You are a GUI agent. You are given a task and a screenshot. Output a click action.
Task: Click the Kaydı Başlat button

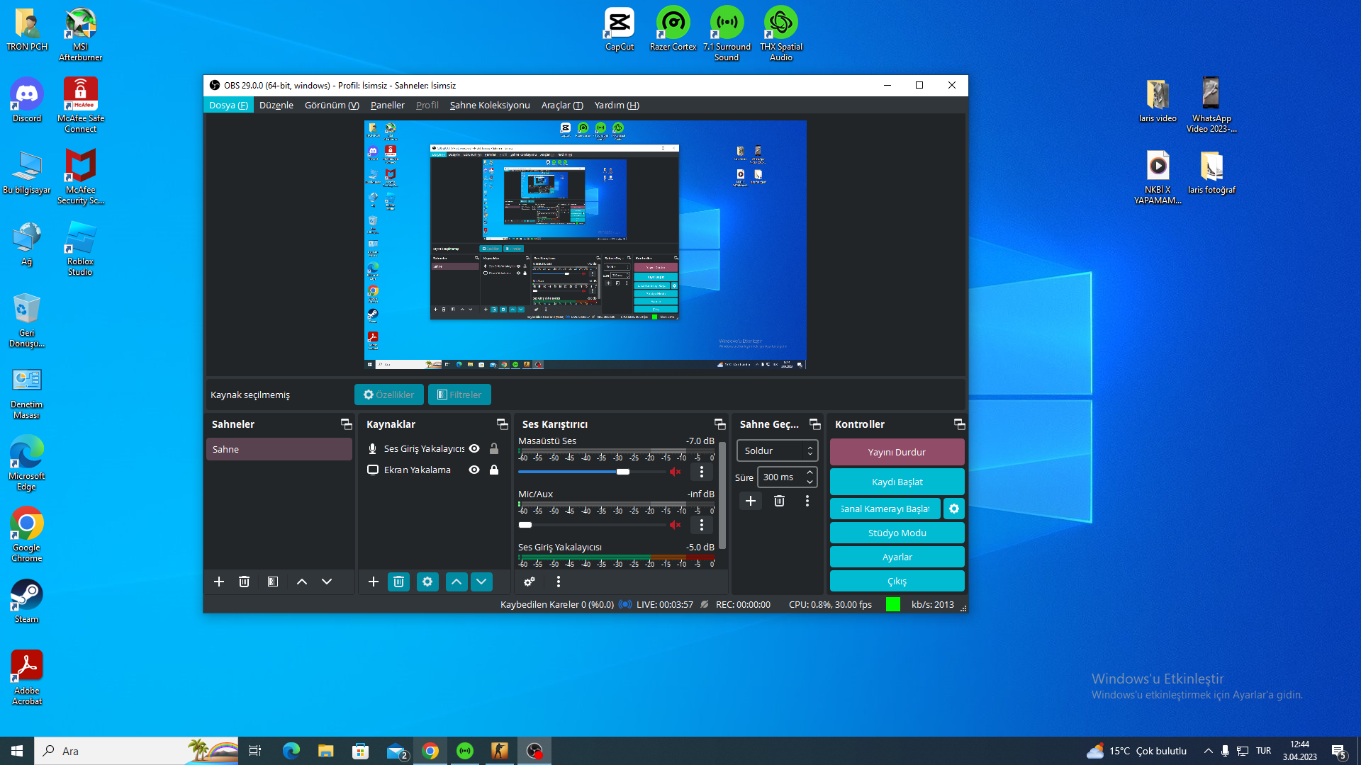click(897, 482)
